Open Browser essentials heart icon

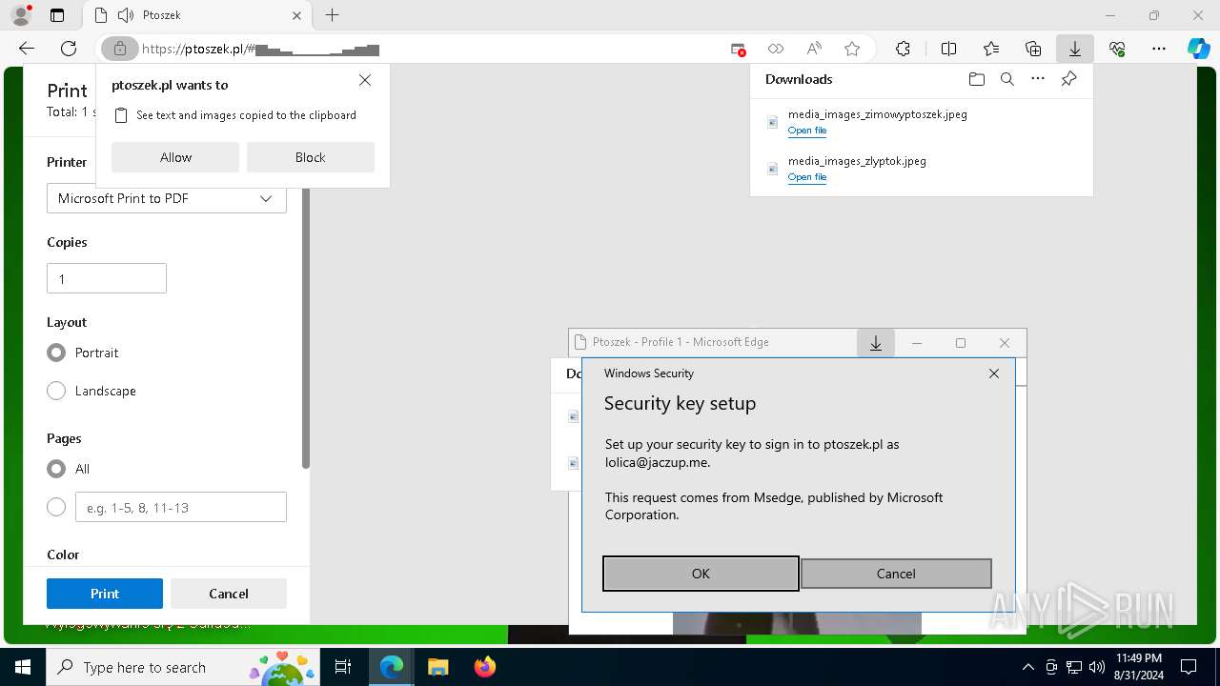point(1117,49)
